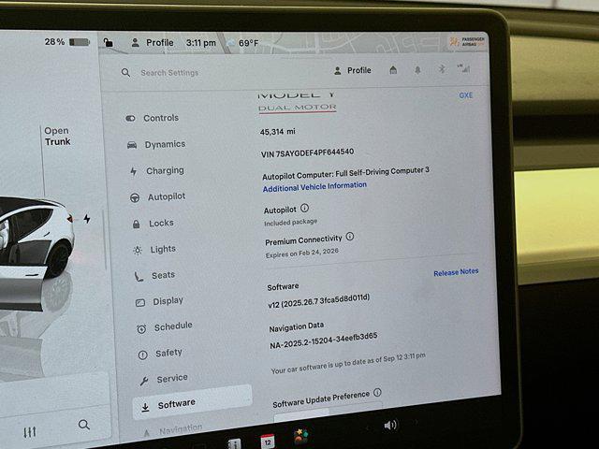Open the Schedule settings menu

coord(165,326)
